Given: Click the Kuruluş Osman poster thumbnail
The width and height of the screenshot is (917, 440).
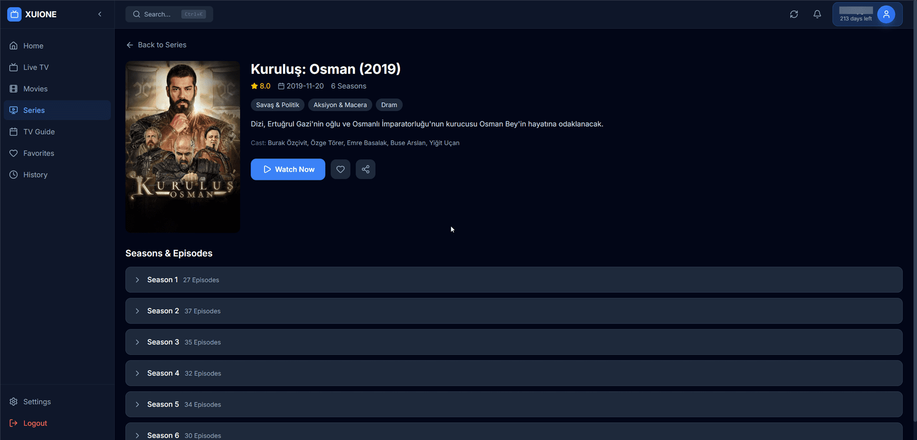Looking at the screenshot, I should pyautogui.click(x=182, y=147).
